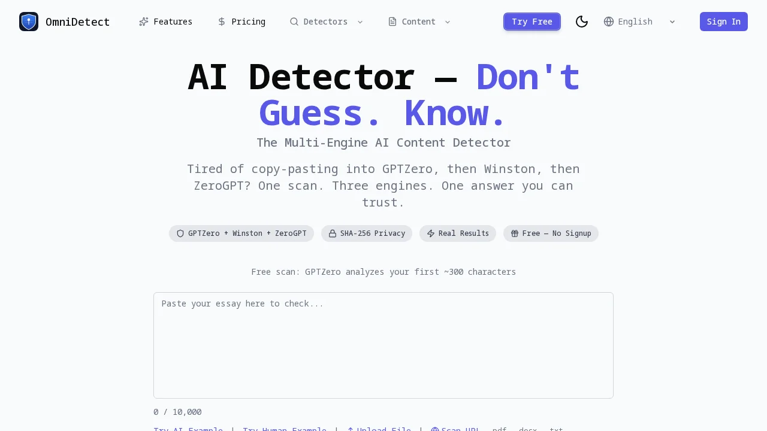Click the dollar icon beside Pricing

click(221, 22)
